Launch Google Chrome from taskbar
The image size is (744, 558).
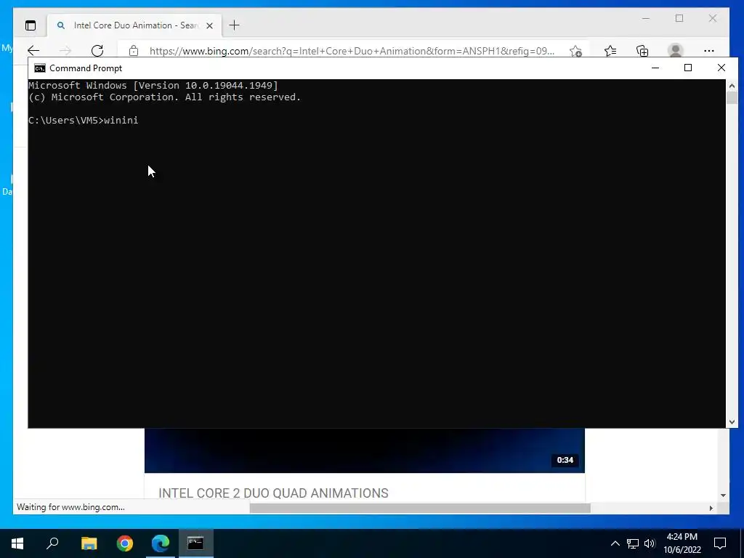tap(125, 543)
